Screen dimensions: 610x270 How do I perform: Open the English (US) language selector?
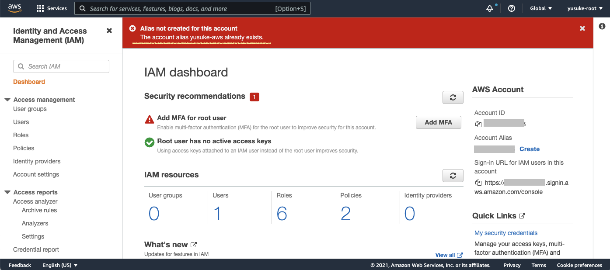tap(60, 265)
